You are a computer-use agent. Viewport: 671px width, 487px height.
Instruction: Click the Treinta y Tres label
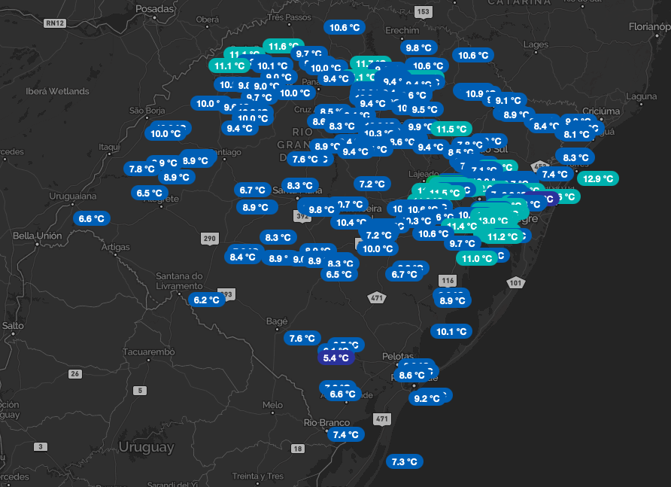(257, 476)
